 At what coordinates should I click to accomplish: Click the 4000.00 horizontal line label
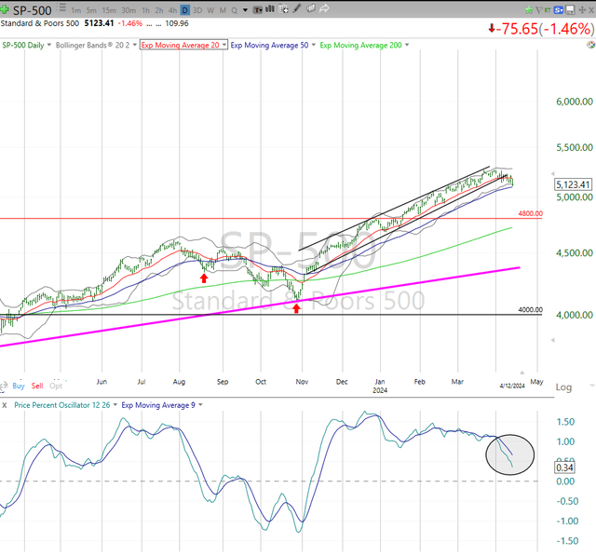530,310
